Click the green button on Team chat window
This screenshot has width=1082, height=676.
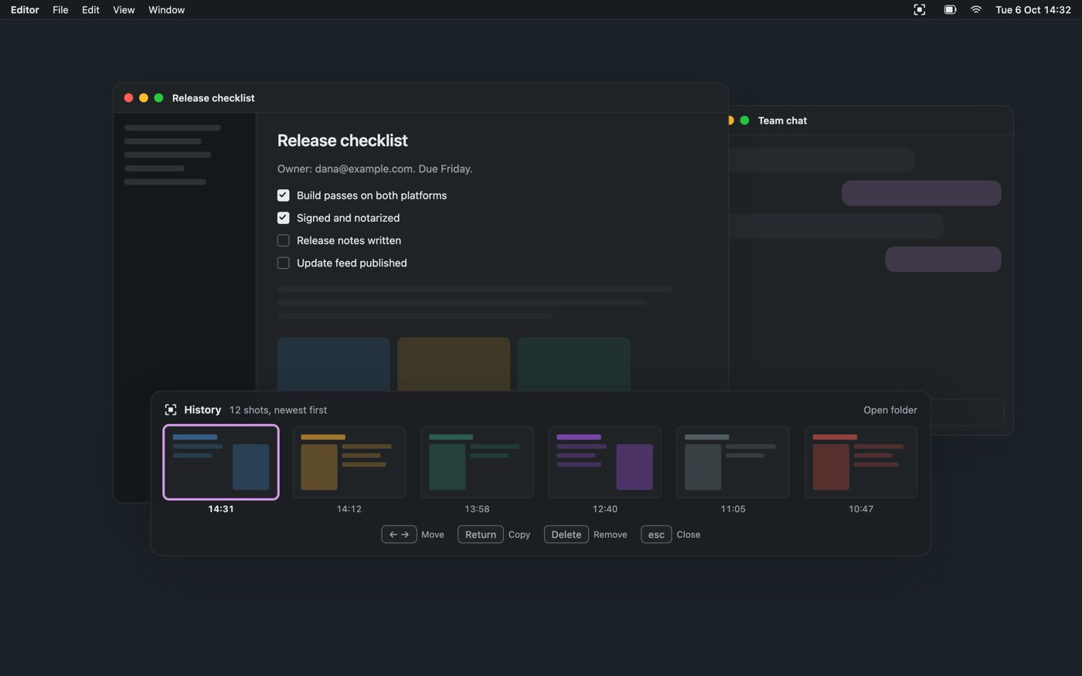pos(744,121)
